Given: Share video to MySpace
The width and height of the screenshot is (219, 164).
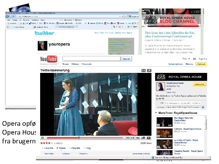Looking at the screenshot, I should (x=66, y=154).
